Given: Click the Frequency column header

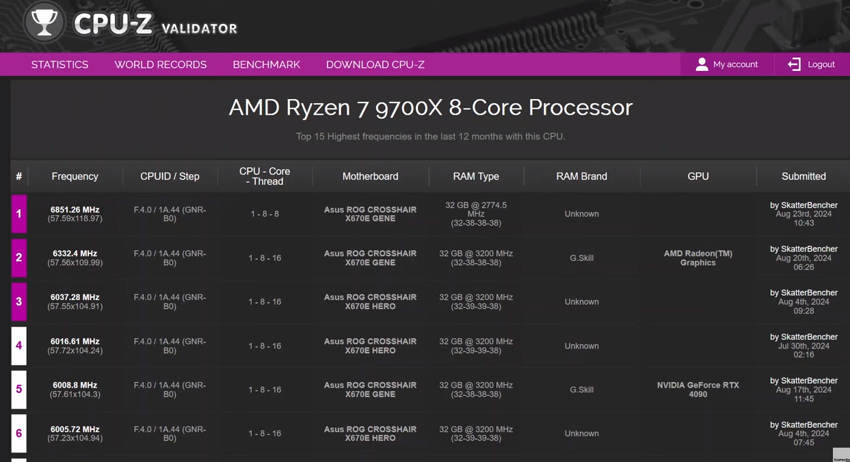Looking at the screenshot, I should pyautogui.click(x=75, y=176).
